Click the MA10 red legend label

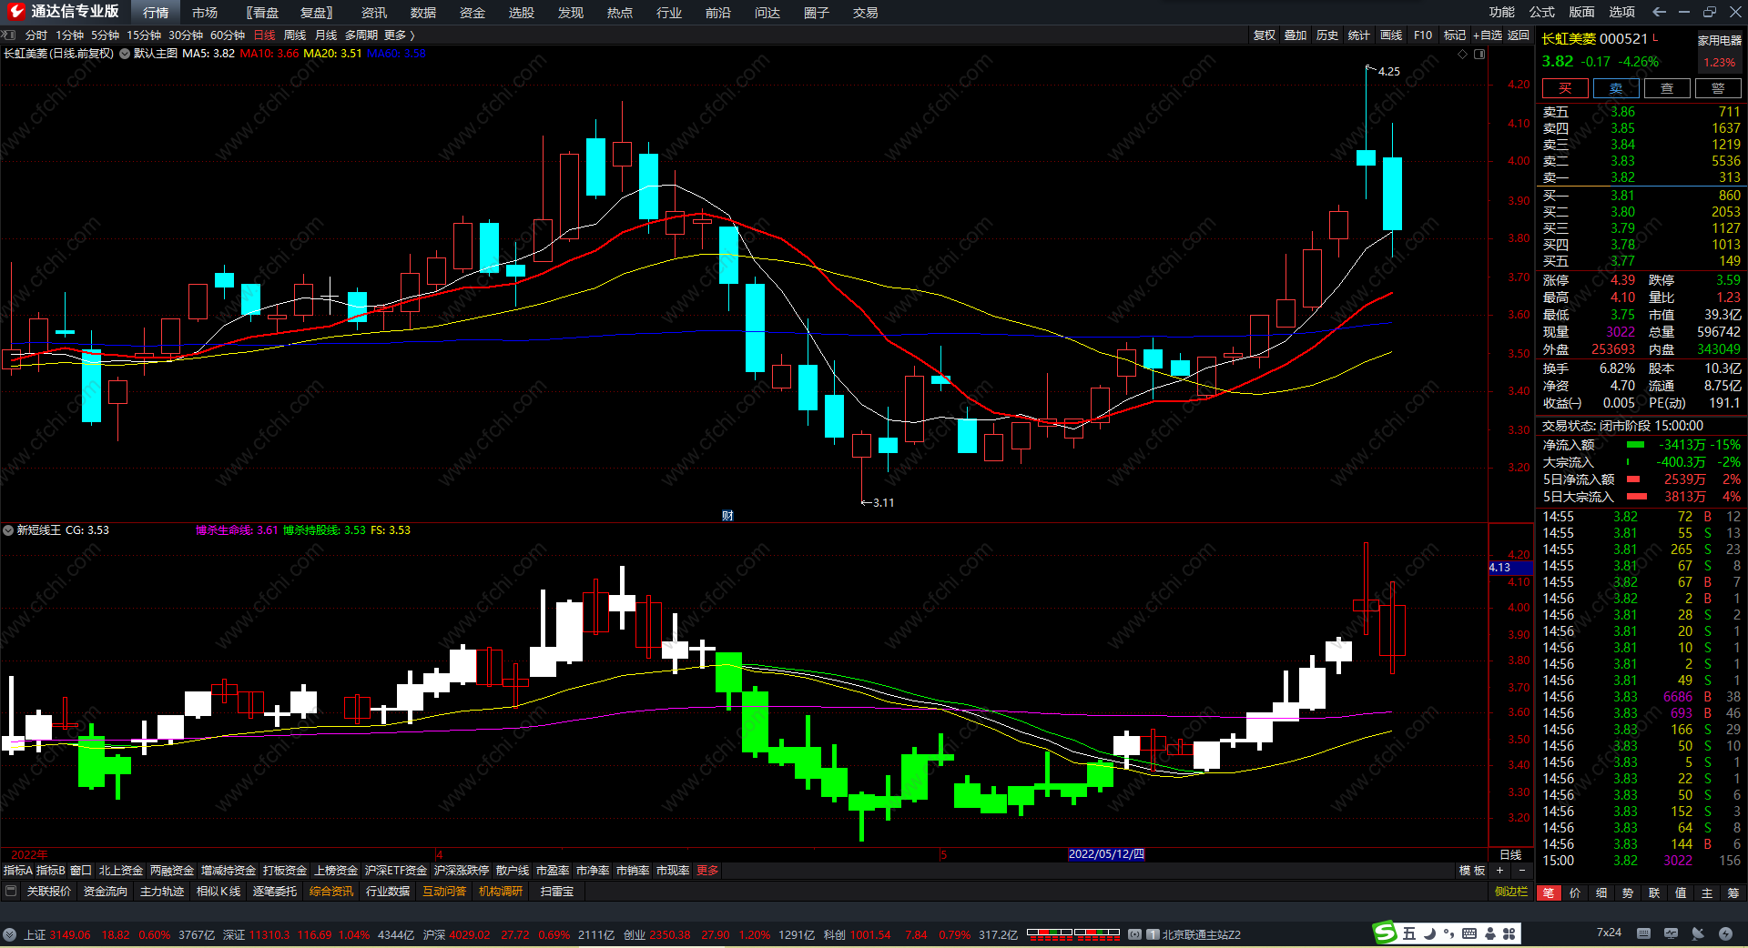(269, 54)
